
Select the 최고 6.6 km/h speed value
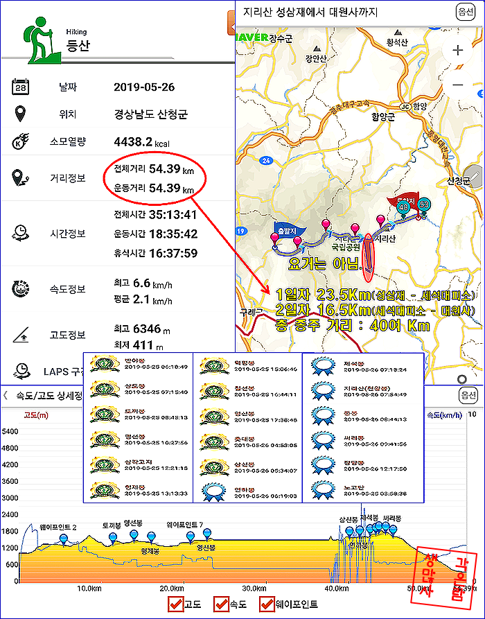coord(143,284)
